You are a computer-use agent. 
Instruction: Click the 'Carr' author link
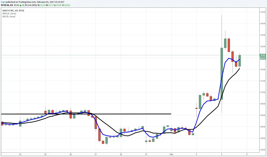pyautogui.click(x=3, y=2)
